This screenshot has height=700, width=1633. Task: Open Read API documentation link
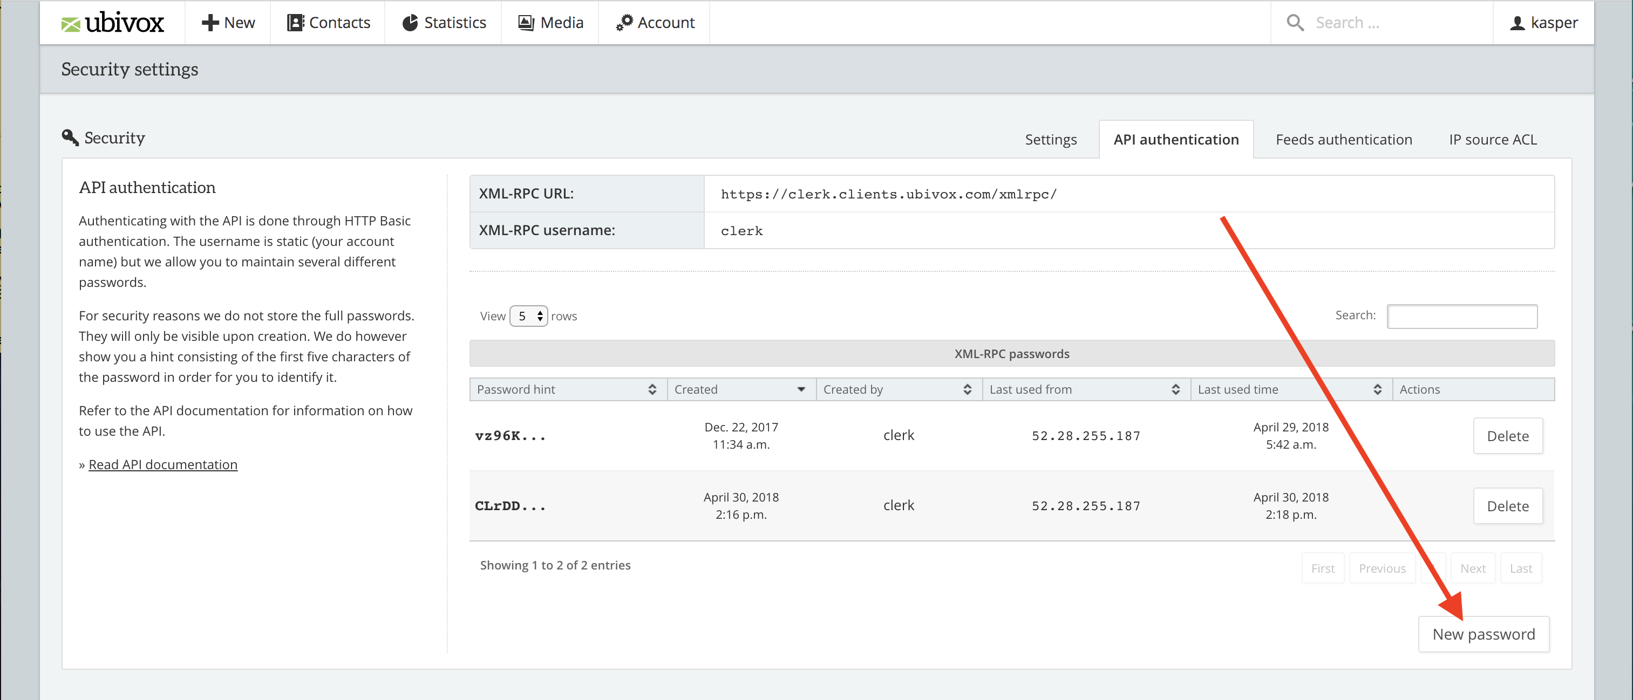[x=163, y=464]
